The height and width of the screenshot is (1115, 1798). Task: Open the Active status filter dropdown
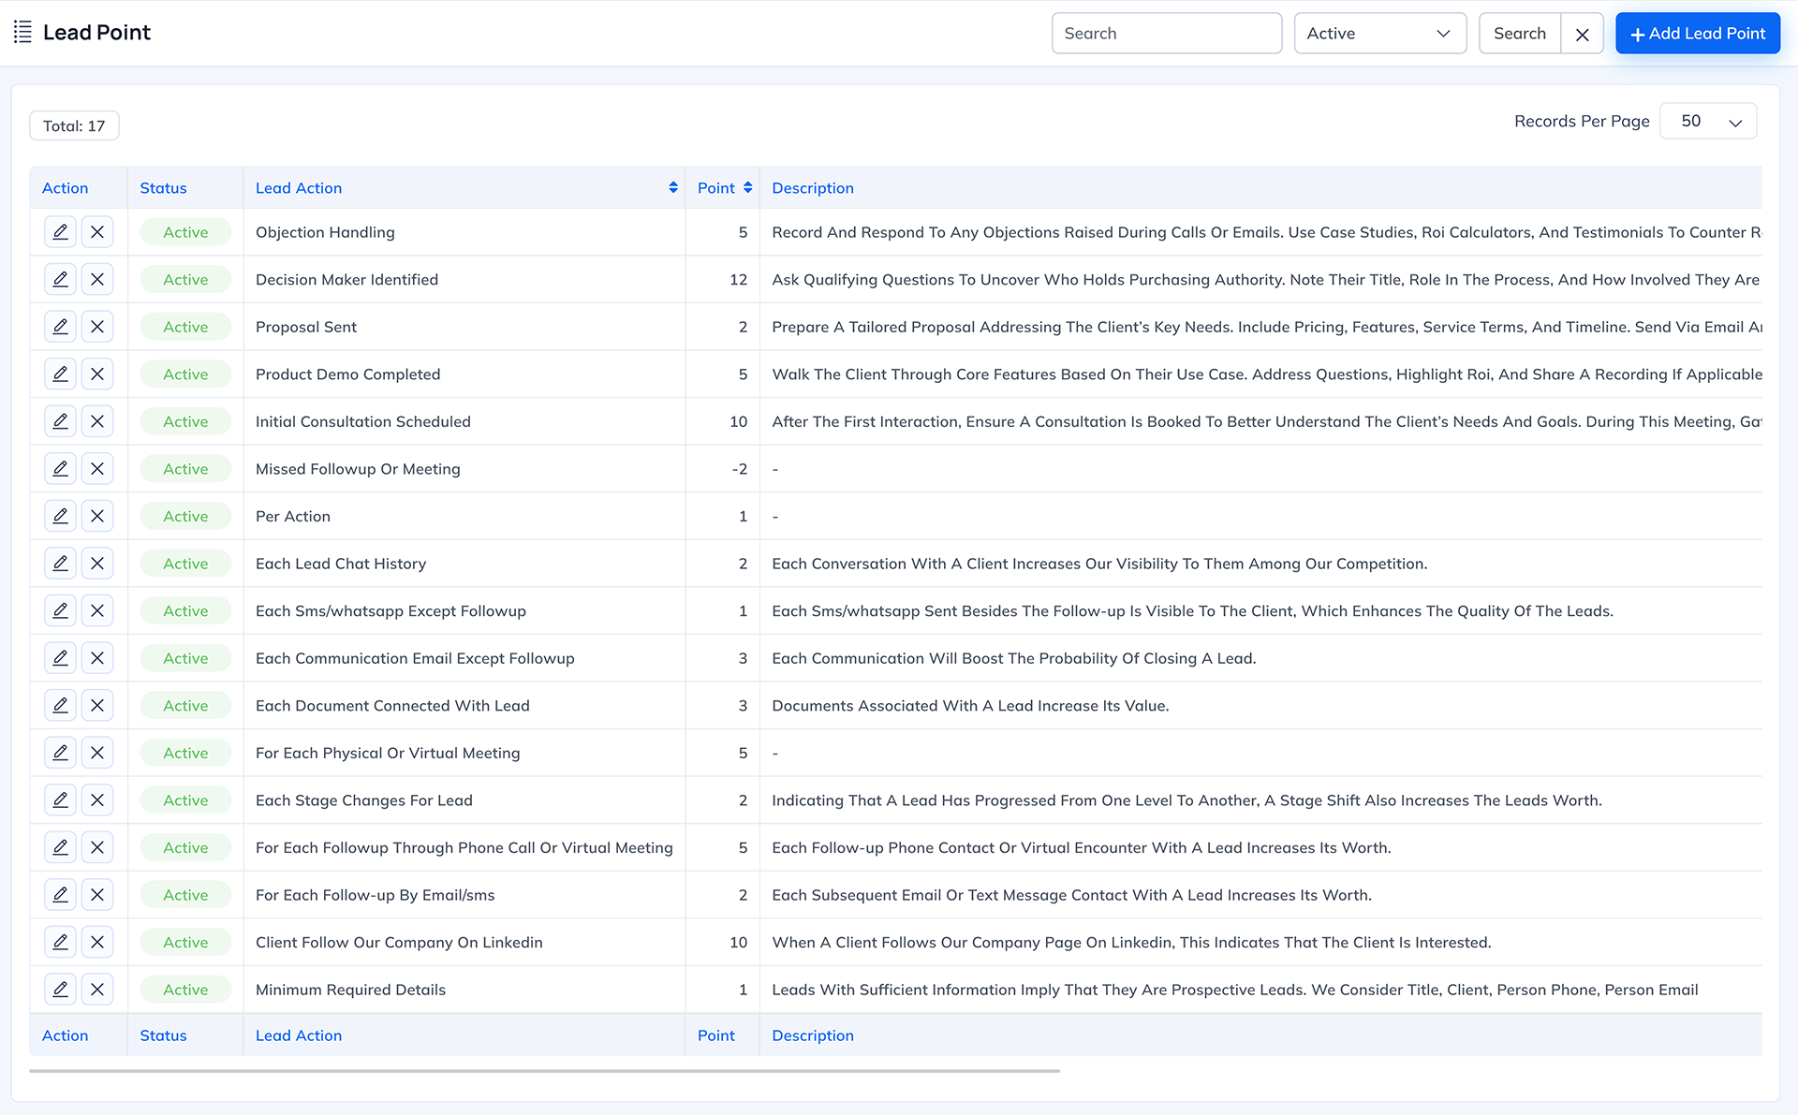pyautogui.click(x=1379, y=34)
